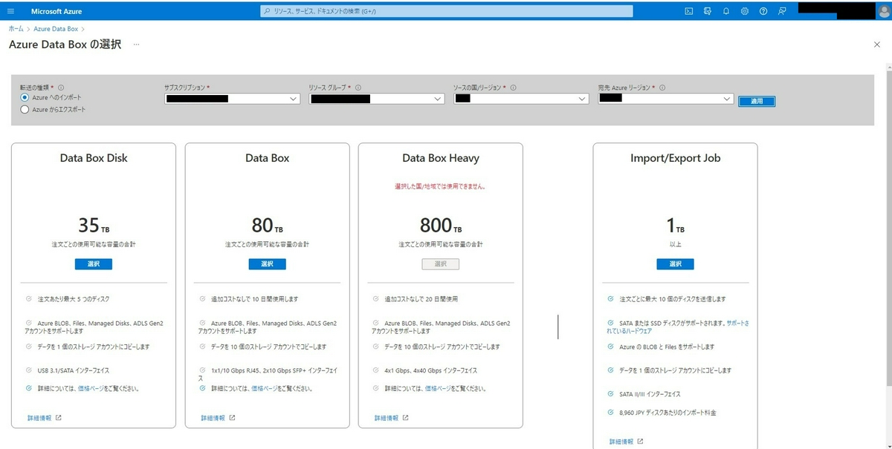The height and width of the screenshot is (449, 892).
Task: Click Microsoft Azure logo text
Action: coord(56,11)
